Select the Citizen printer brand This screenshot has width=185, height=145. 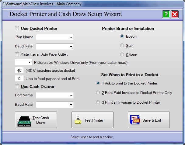(x=122, y=54)
